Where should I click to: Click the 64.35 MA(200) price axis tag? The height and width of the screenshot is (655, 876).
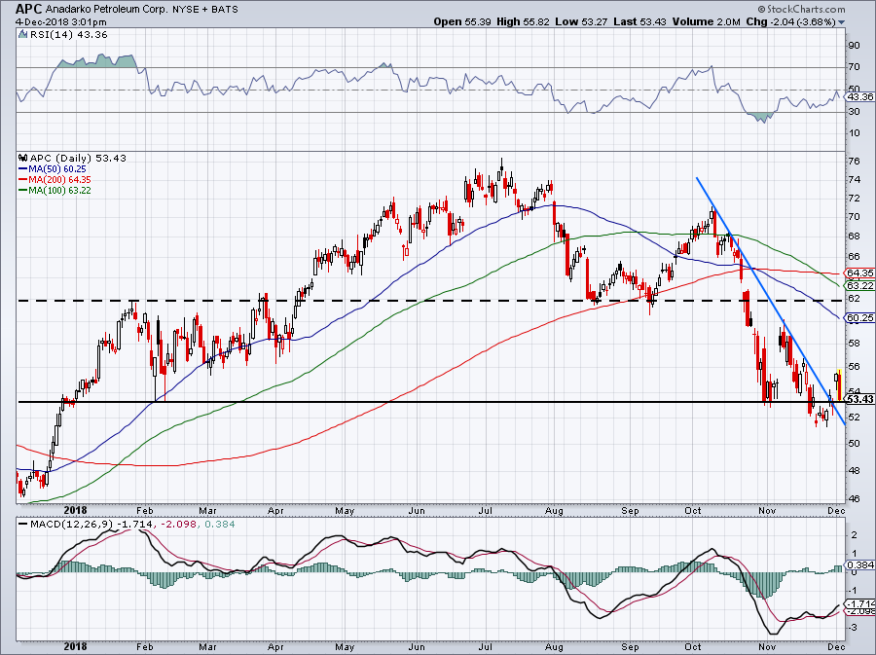[859, 273]
